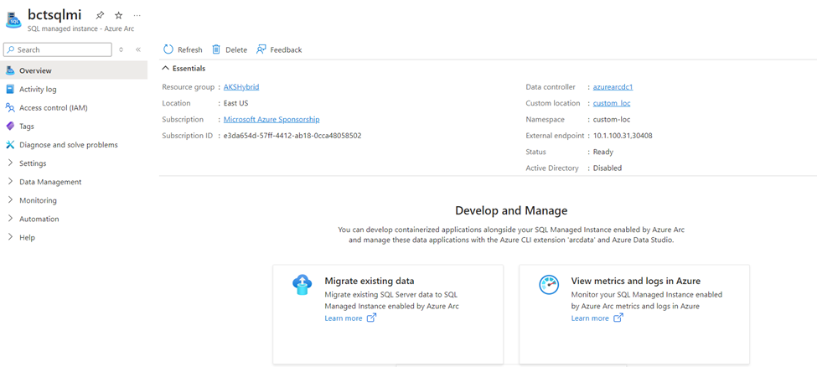Viewport: 817px width, 367px height.
Task: Click the Delete button label
Action: click(236, 50)
